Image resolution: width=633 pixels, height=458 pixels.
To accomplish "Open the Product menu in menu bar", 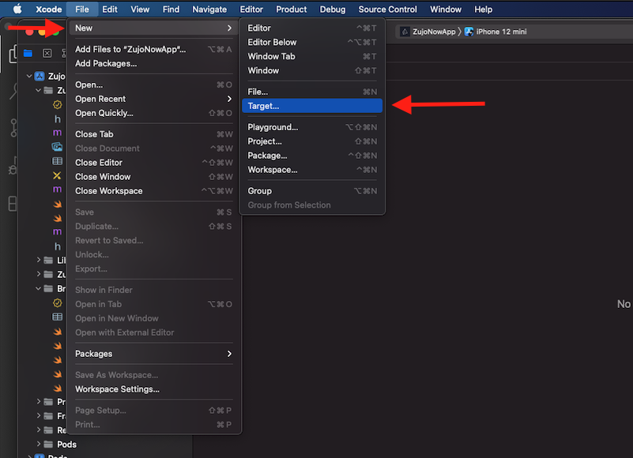I will click(x=291, y=9).
